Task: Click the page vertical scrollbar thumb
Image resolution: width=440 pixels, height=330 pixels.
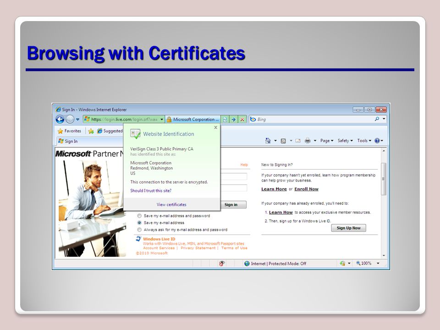Action: click(x=384, y=179)
